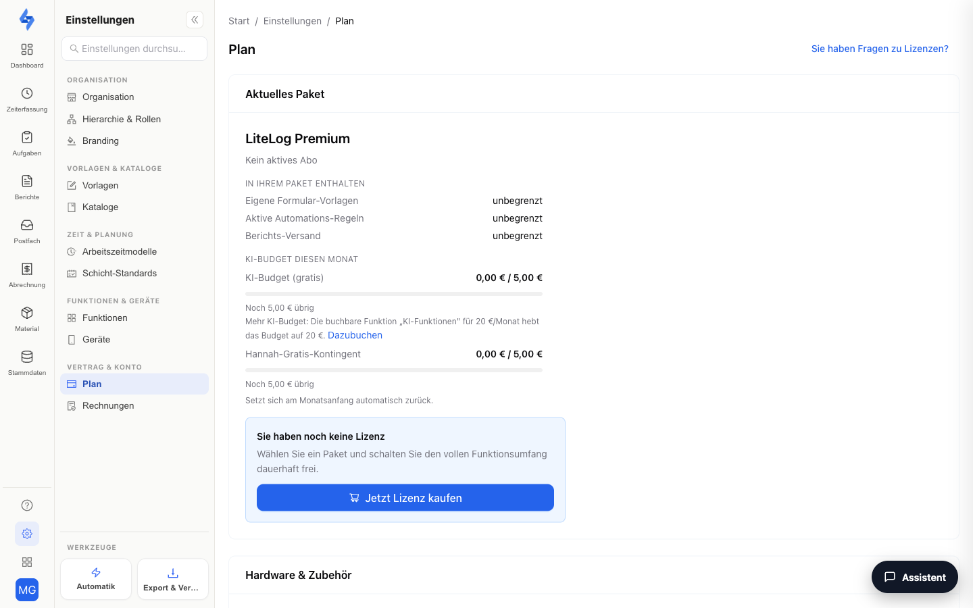Click the LiteLog logo icon

click(27, 20)
